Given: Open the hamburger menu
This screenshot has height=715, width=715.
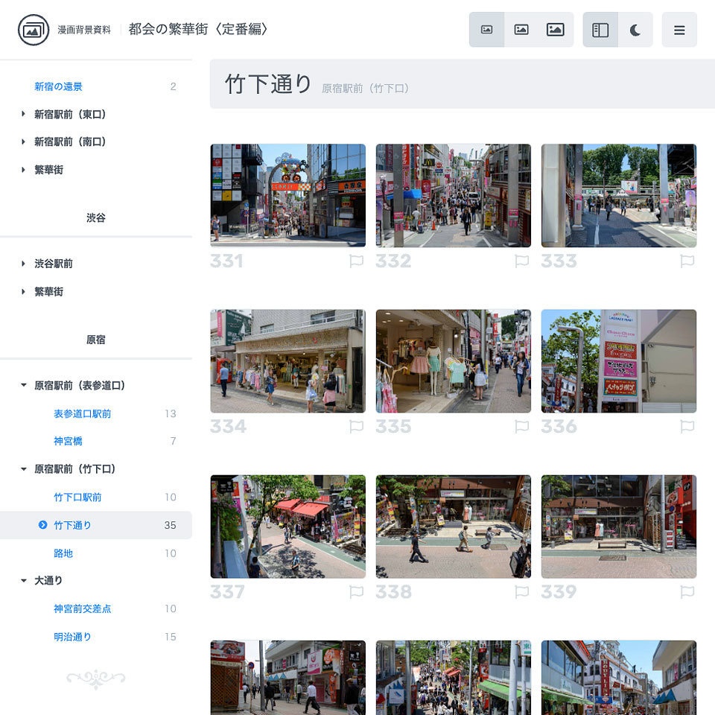Looking at the screenshot, I should pos(679,28).
